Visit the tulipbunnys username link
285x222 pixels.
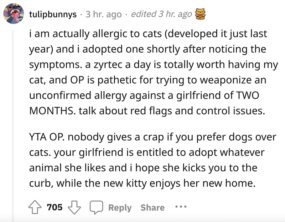pyautogui.click(x=53, y=15)
